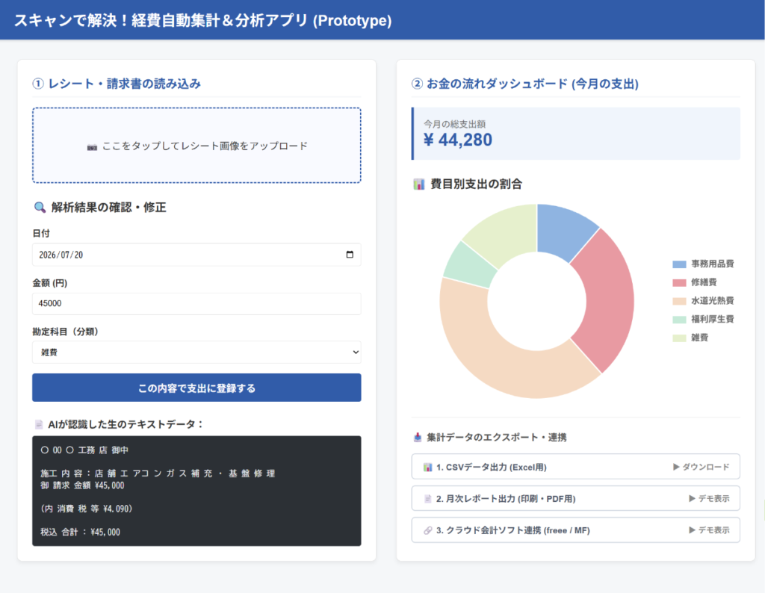Toggle 水道光熱費 peach legend swatch

click(x=679, y=302)
